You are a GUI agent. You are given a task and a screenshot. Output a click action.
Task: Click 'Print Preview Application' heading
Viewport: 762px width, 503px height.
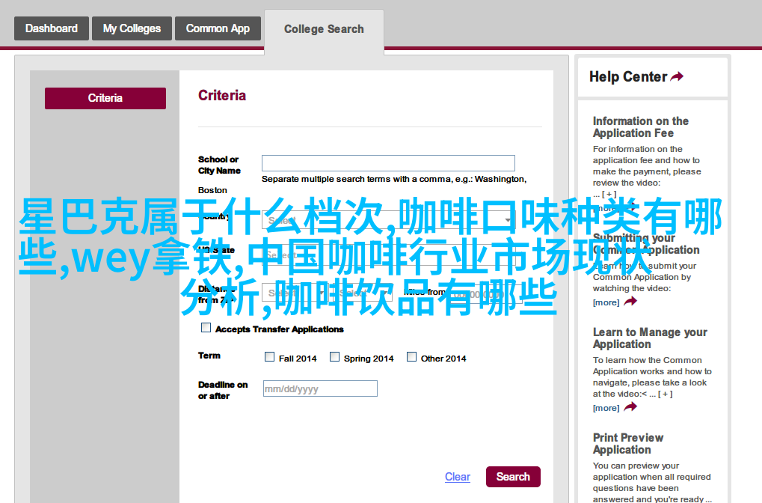pyautogui.click(x=628, y=444)
